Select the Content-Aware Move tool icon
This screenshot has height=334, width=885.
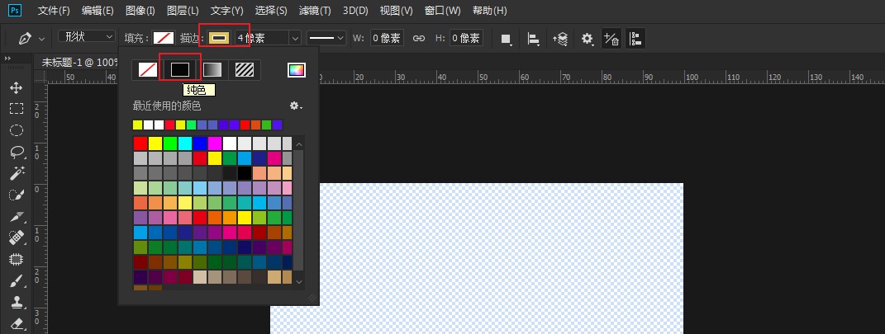17,260
